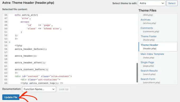Open the Archives theme file
The width and height of the screenshot is (180, 102).
pos(146,20)
